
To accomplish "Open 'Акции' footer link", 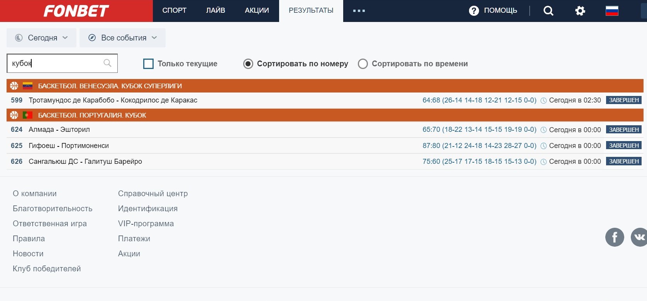I will [x=129, y=254].
